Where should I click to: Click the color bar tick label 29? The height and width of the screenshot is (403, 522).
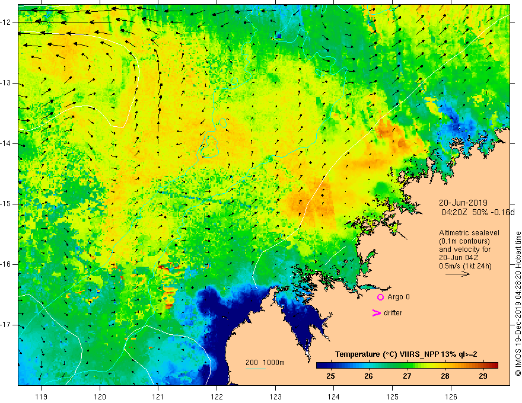pos(483,376)
